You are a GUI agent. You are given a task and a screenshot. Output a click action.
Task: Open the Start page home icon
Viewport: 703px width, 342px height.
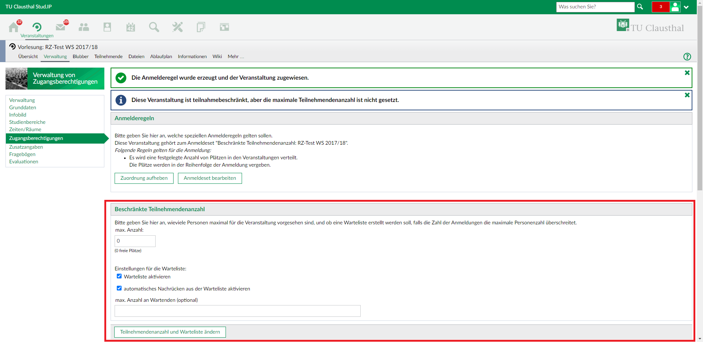coord(14,27)
